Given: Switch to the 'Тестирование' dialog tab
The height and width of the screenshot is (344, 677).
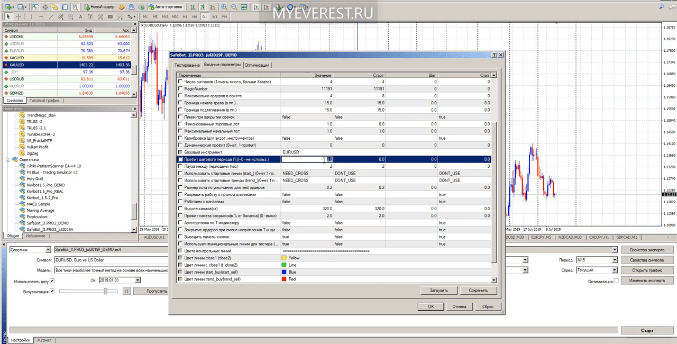Looking at the screenshot, I should tap(187, 65).
